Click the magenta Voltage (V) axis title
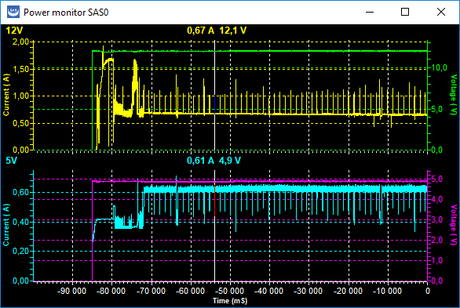 click(x=454, y=225)
